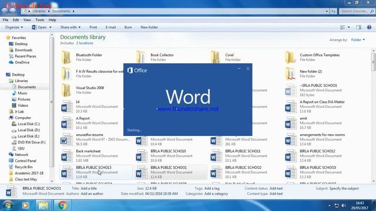Open the File menu
The image size is (376, 211).
[x=5, y=20]
